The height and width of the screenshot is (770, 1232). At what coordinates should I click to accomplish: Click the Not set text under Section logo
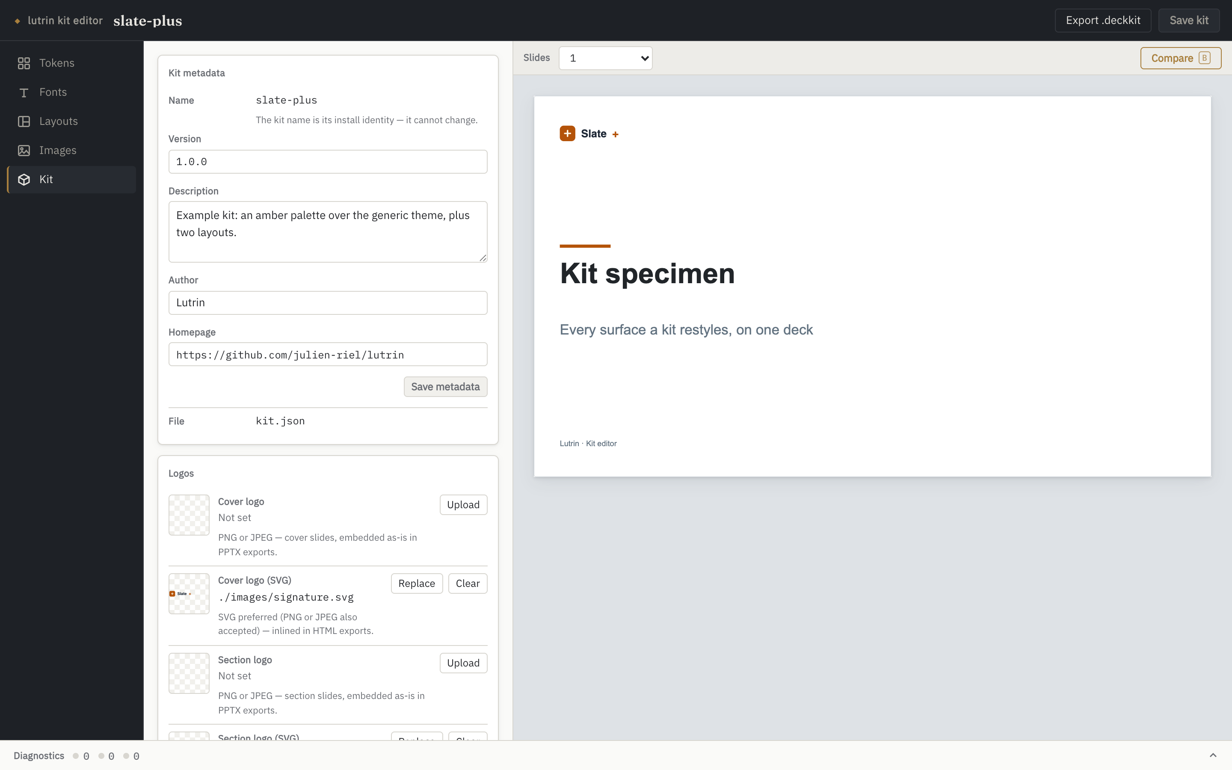point(234,676)
